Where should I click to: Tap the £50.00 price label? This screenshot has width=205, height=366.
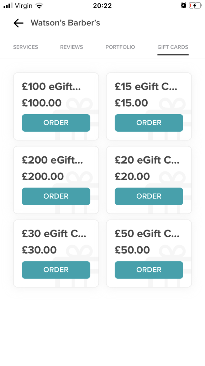coord(132,250)
